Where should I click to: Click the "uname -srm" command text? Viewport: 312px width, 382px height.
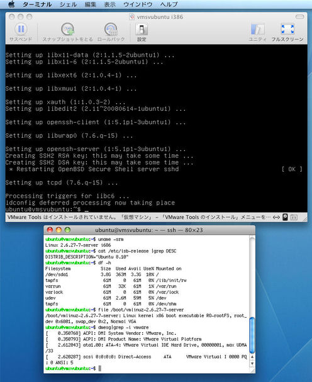(111, 239)
